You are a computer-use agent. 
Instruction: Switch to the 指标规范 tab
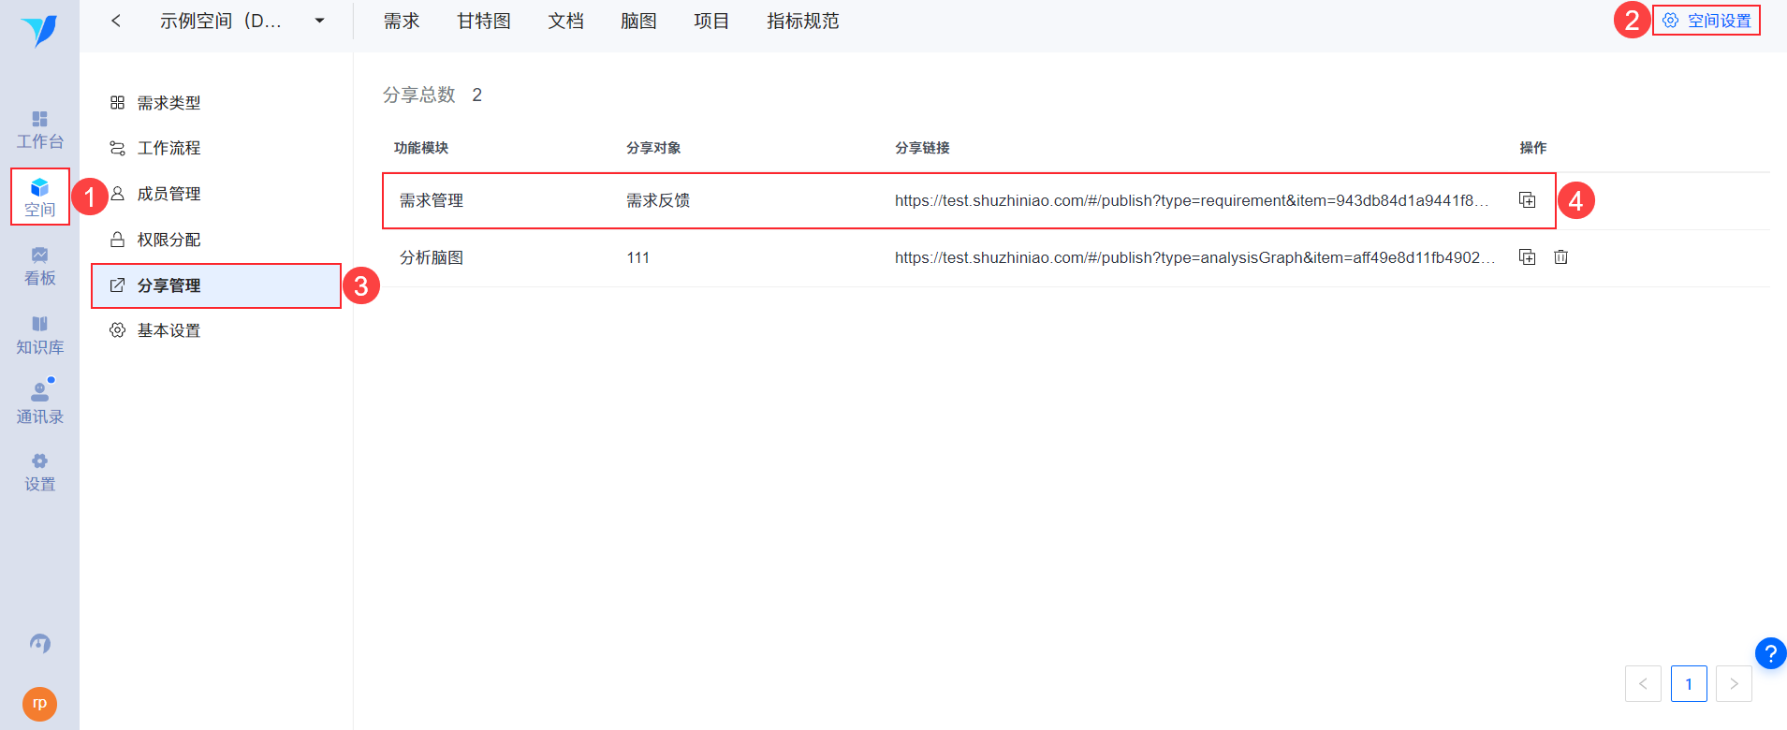(803, 21)
